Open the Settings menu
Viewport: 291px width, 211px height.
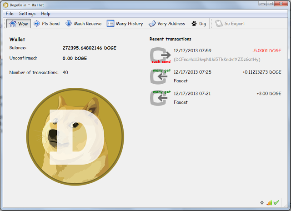coord(27,14)
